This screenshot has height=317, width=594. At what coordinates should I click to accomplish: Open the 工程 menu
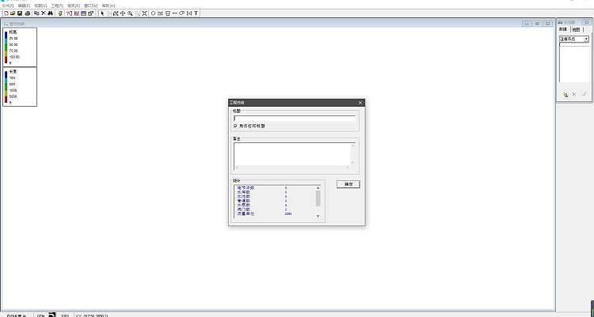(x=56, y=6)
